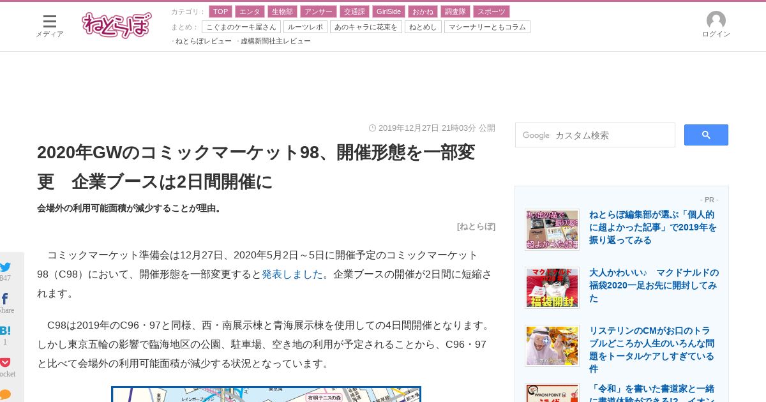This screenshot has height=402, width=766.
Task: Open the comments speech-bubble icon
Action: [5, 394]
